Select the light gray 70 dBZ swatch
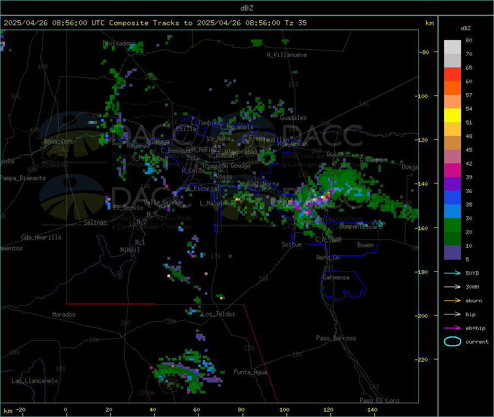494x417 pixels. (452, 47)
